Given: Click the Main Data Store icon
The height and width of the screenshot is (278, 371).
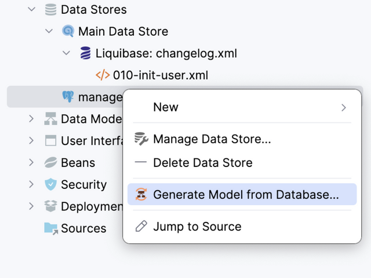Looking at the screenshot, I should tap(68, 31).
